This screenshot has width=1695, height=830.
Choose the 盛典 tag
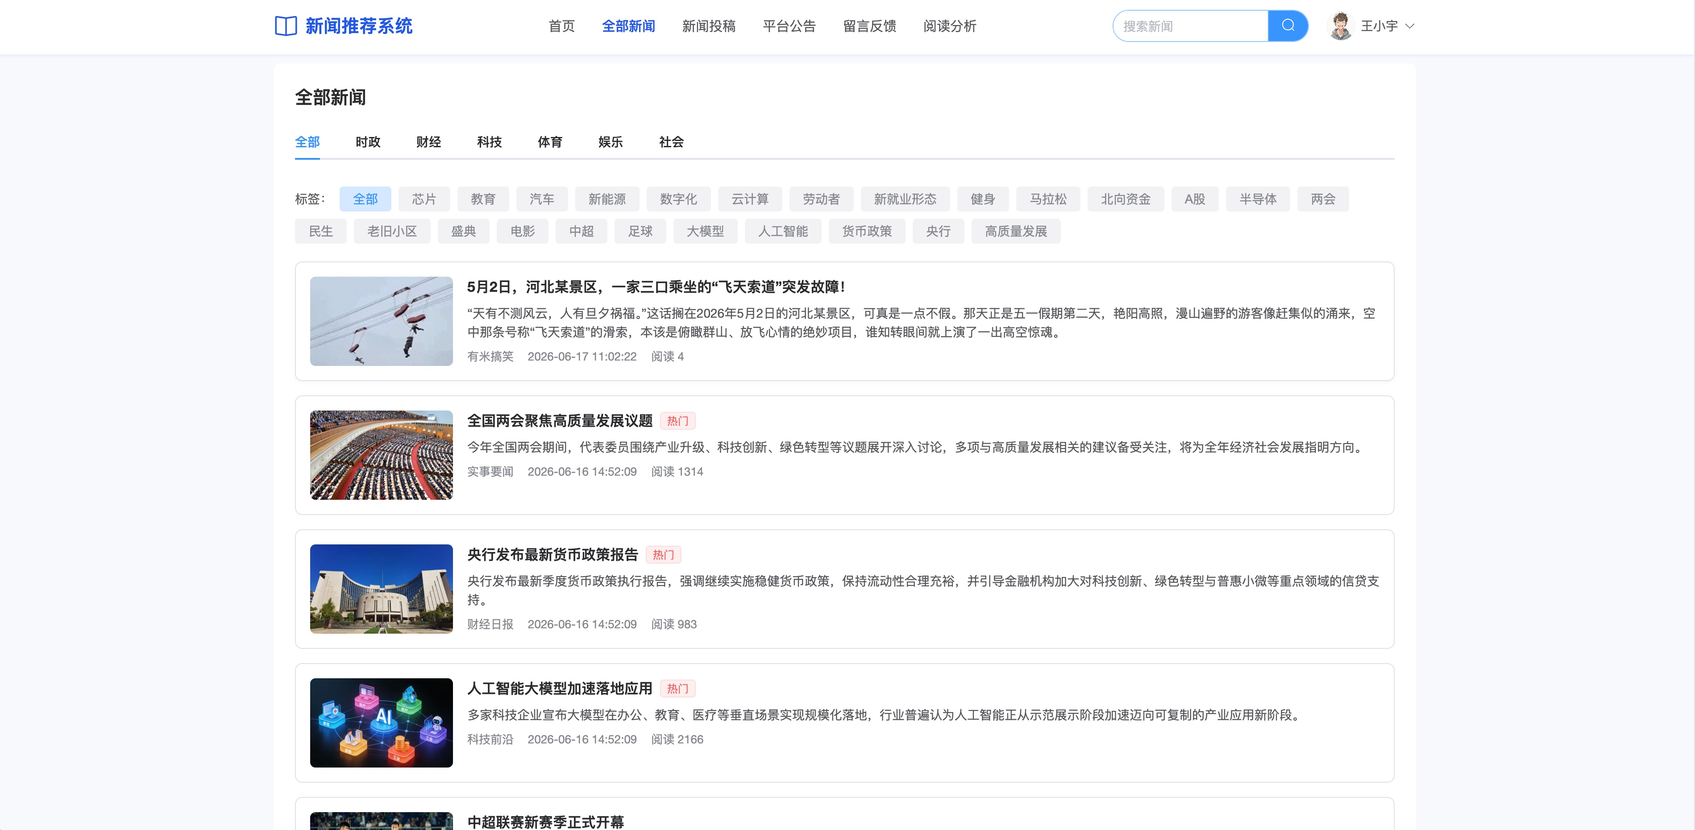point(463,231)
